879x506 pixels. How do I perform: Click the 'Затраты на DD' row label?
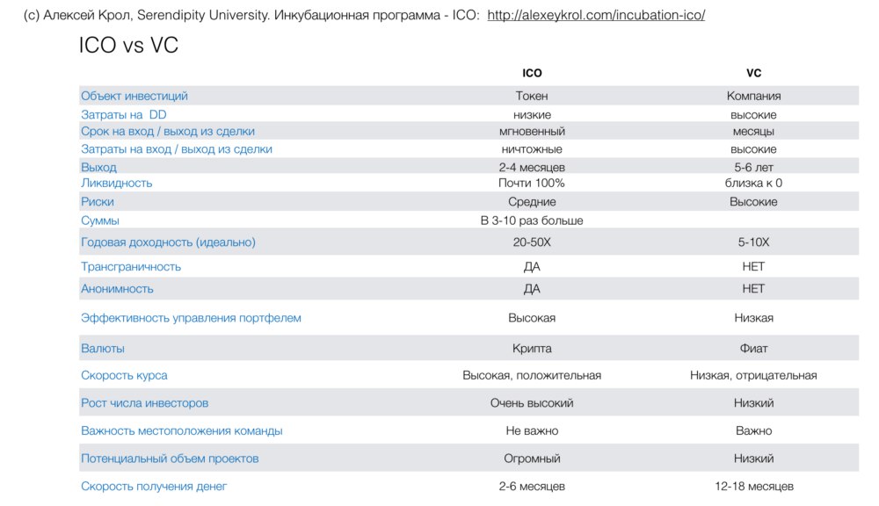(x=123, y=115)
